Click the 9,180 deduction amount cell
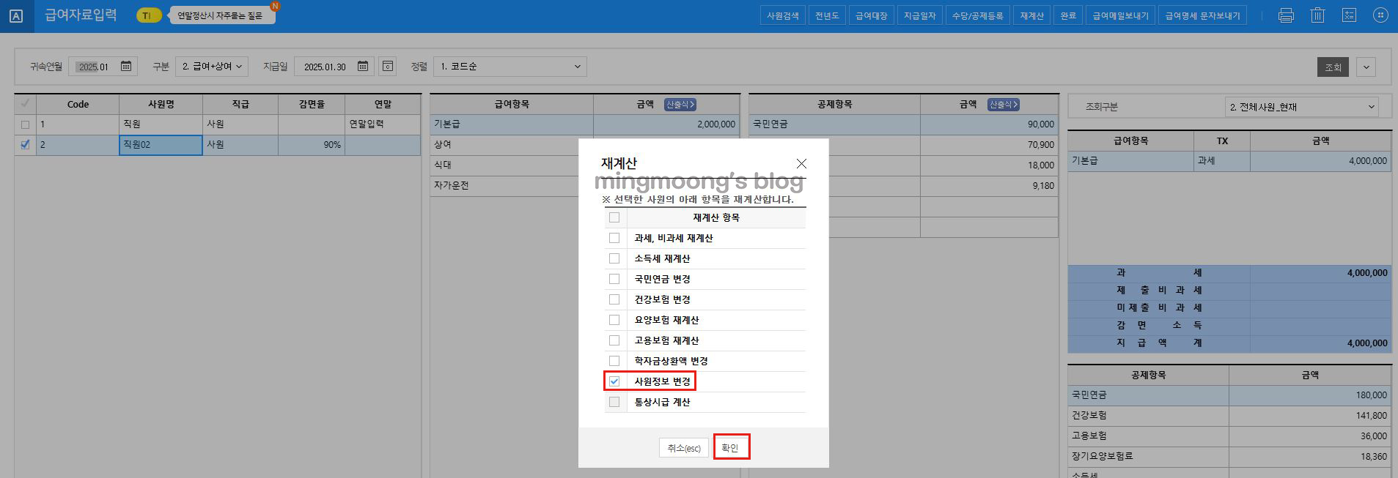The width and height of the screenshot is (1398, 478). coord(989,186)
